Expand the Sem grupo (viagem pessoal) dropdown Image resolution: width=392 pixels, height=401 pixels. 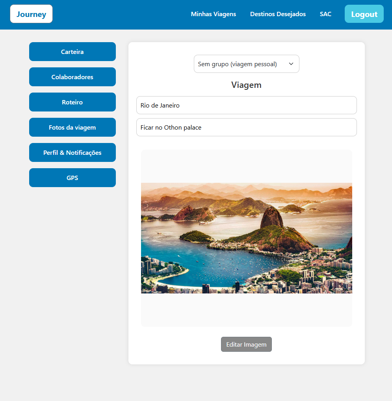click(x=240, y=64)
